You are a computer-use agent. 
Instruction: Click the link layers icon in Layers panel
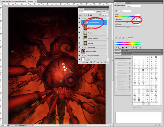(83, 62)
